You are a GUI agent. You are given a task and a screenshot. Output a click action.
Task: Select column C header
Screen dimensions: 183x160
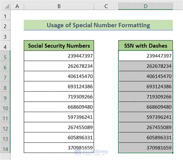click(106, 6)
